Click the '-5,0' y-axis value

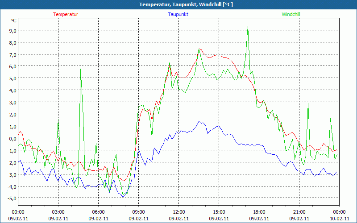pos(12,198)
